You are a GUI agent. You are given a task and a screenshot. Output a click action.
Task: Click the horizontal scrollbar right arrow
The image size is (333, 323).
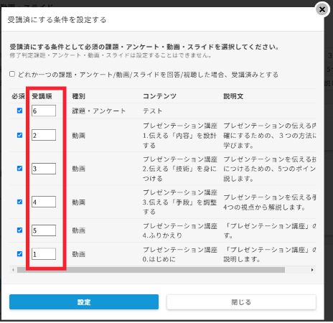pos(312,270)
